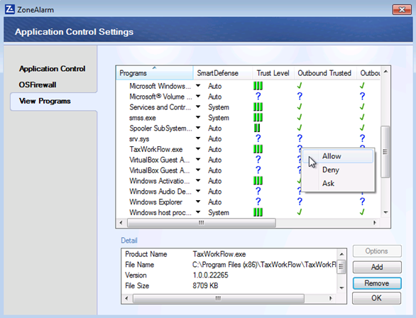Click trust level question mark for Microsoft Volume row
Viewport: 416px width, 318px height.
pyautogui.click(x=258, y=97)
